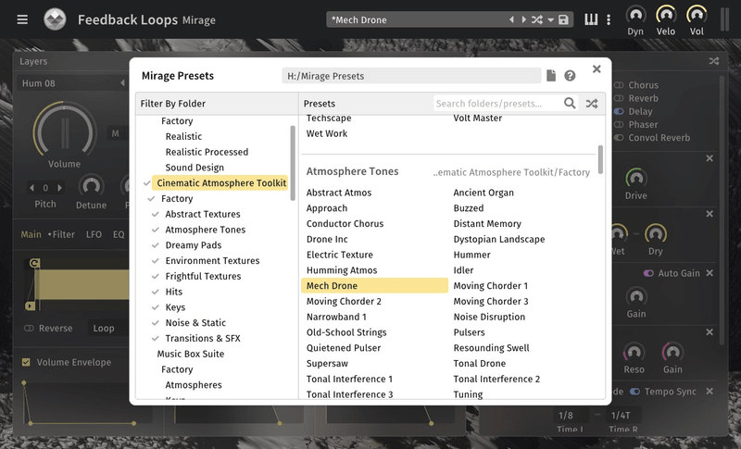
Task: Click the Feedback Loops logo icon
Action: [55, 19]
